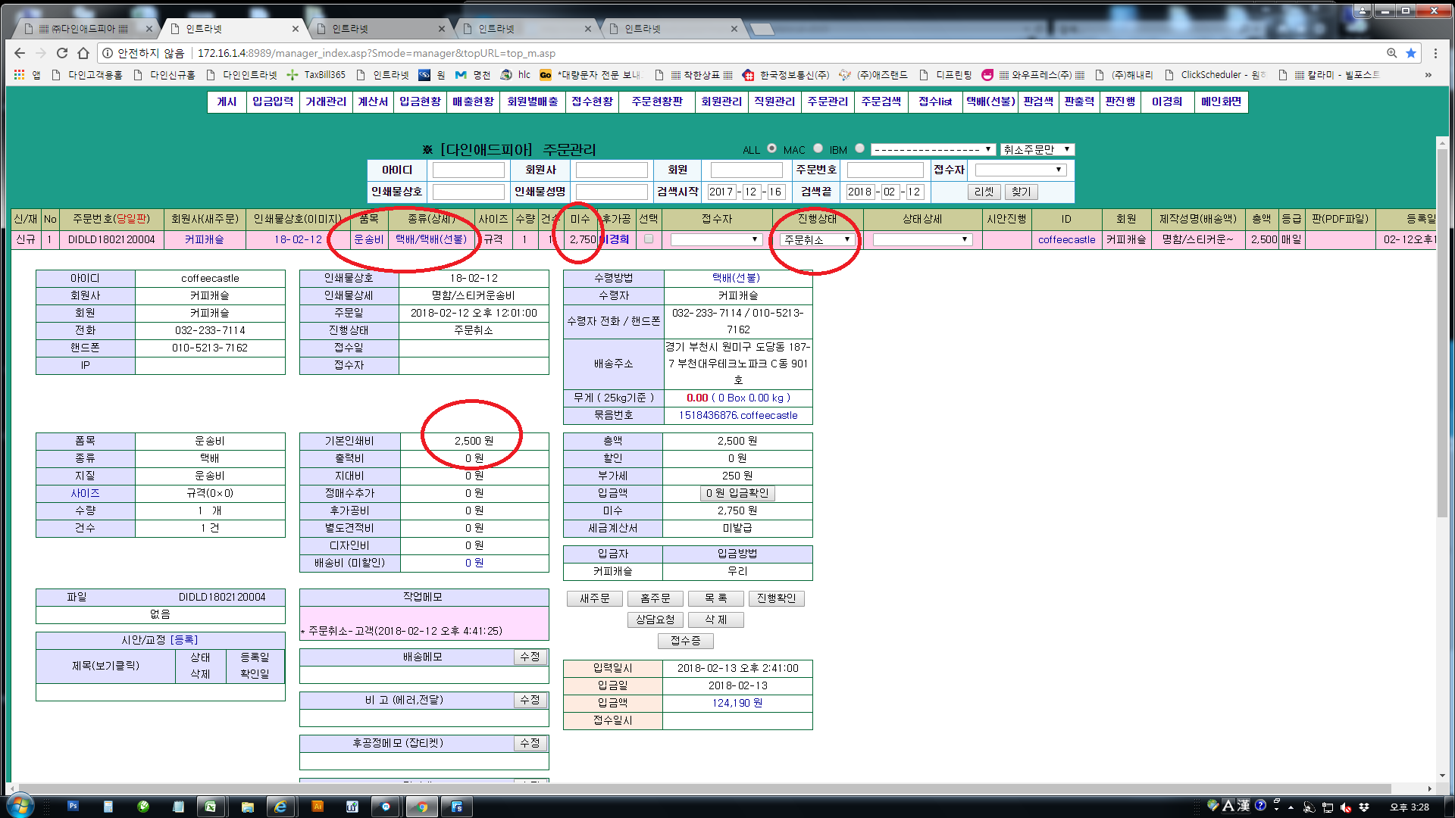The image size is (1455, 818).
Task: Open the 접수자 search dropdown
Action: point(1020,170)
